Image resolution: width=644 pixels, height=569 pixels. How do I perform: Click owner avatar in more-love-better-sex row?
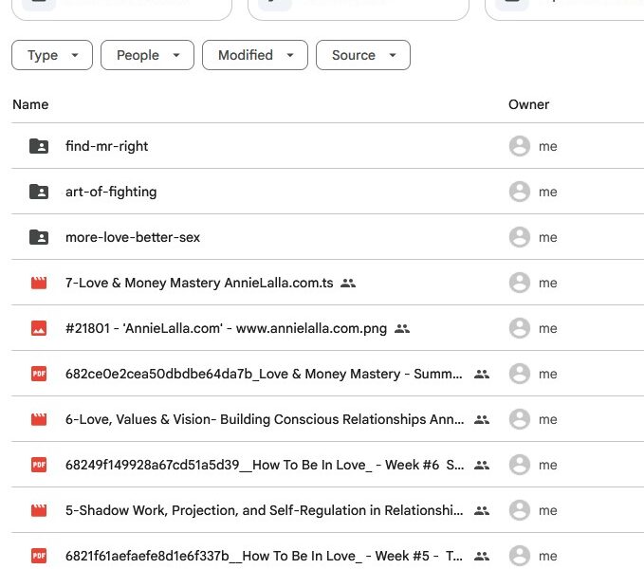pos(520,237)
